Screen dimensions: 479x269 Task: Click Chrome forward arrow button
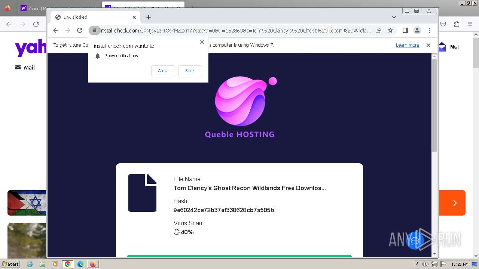coord(67,30)
